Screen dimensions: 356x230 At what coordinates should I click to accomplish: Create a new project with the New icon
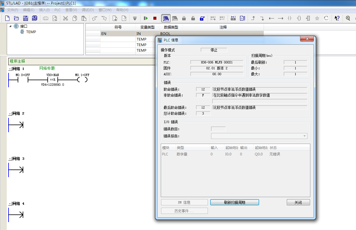7,18
